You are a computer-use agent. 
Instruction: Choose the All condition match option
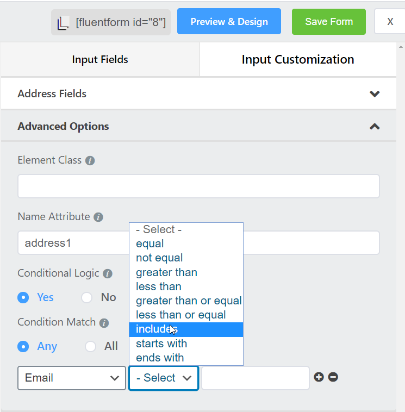pyautogui.click(x=91, y=346)
